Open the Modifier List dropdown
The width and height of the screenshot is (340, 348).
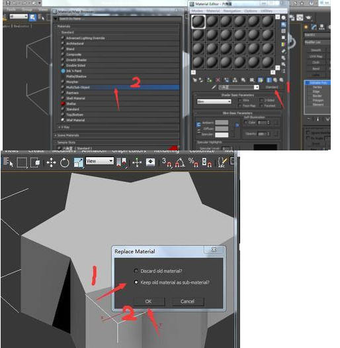(318, 42)
